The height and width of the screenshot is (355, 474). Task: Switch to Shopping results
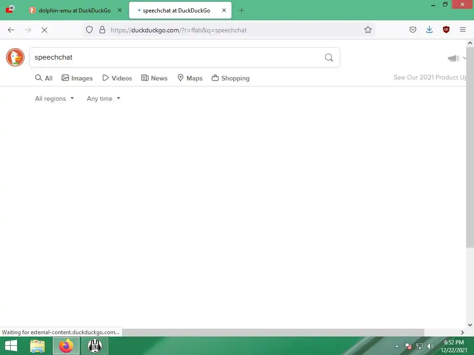coord(231,78)
